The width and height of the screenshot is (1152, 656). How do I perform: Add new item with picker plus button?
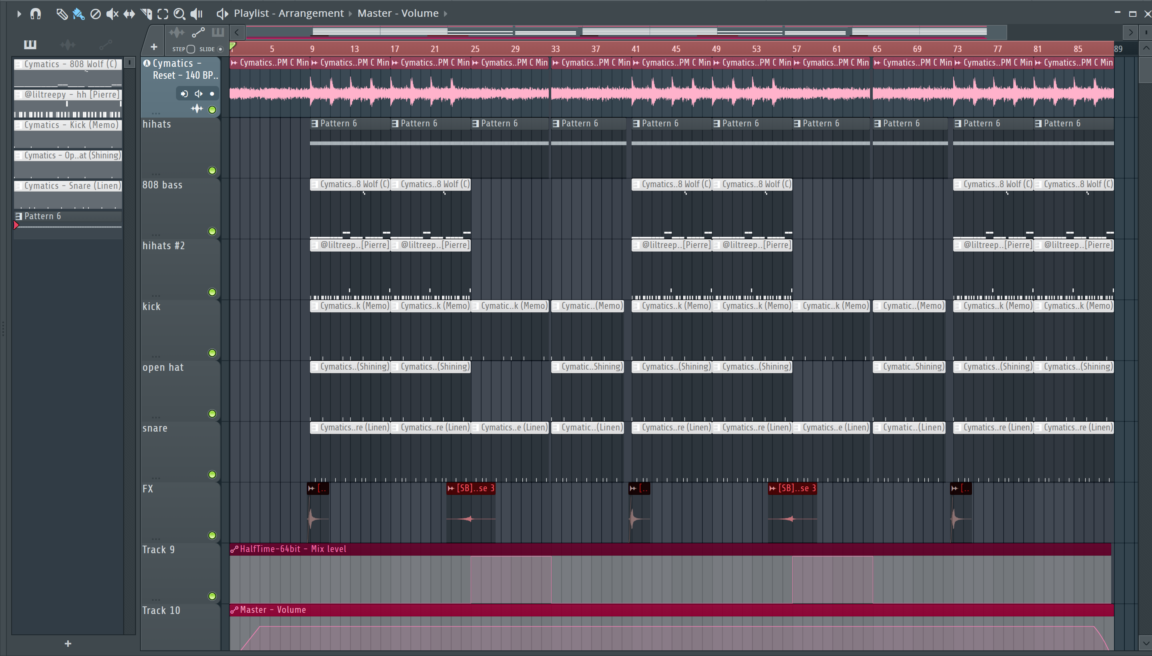[x=68, y=643]
